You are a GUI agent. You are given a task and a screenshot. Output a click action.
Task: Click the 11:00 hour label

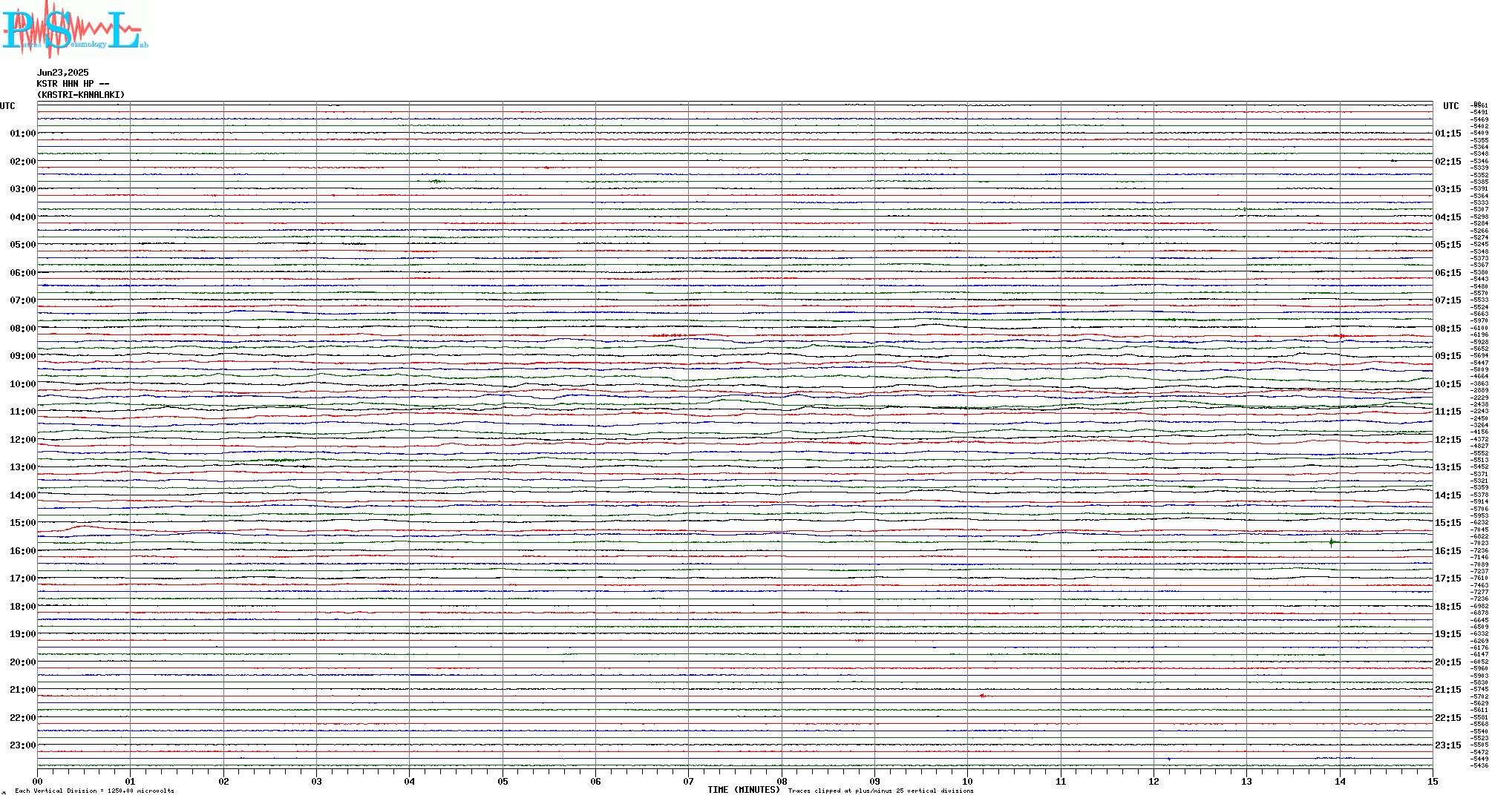coord(23,412)
